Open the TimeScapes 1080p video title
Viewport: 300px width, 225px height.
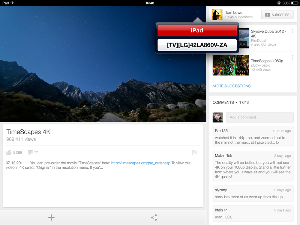click(x=267, y=61)
